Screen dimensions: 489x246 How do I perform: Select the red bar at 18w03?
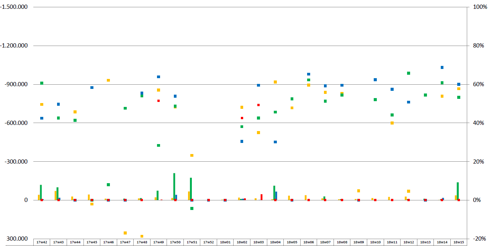(x=262, y=197)
